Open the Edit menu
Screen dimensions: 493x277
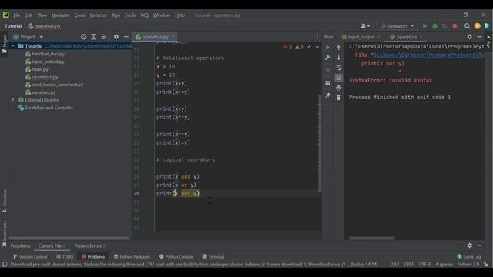coord(29,15)
